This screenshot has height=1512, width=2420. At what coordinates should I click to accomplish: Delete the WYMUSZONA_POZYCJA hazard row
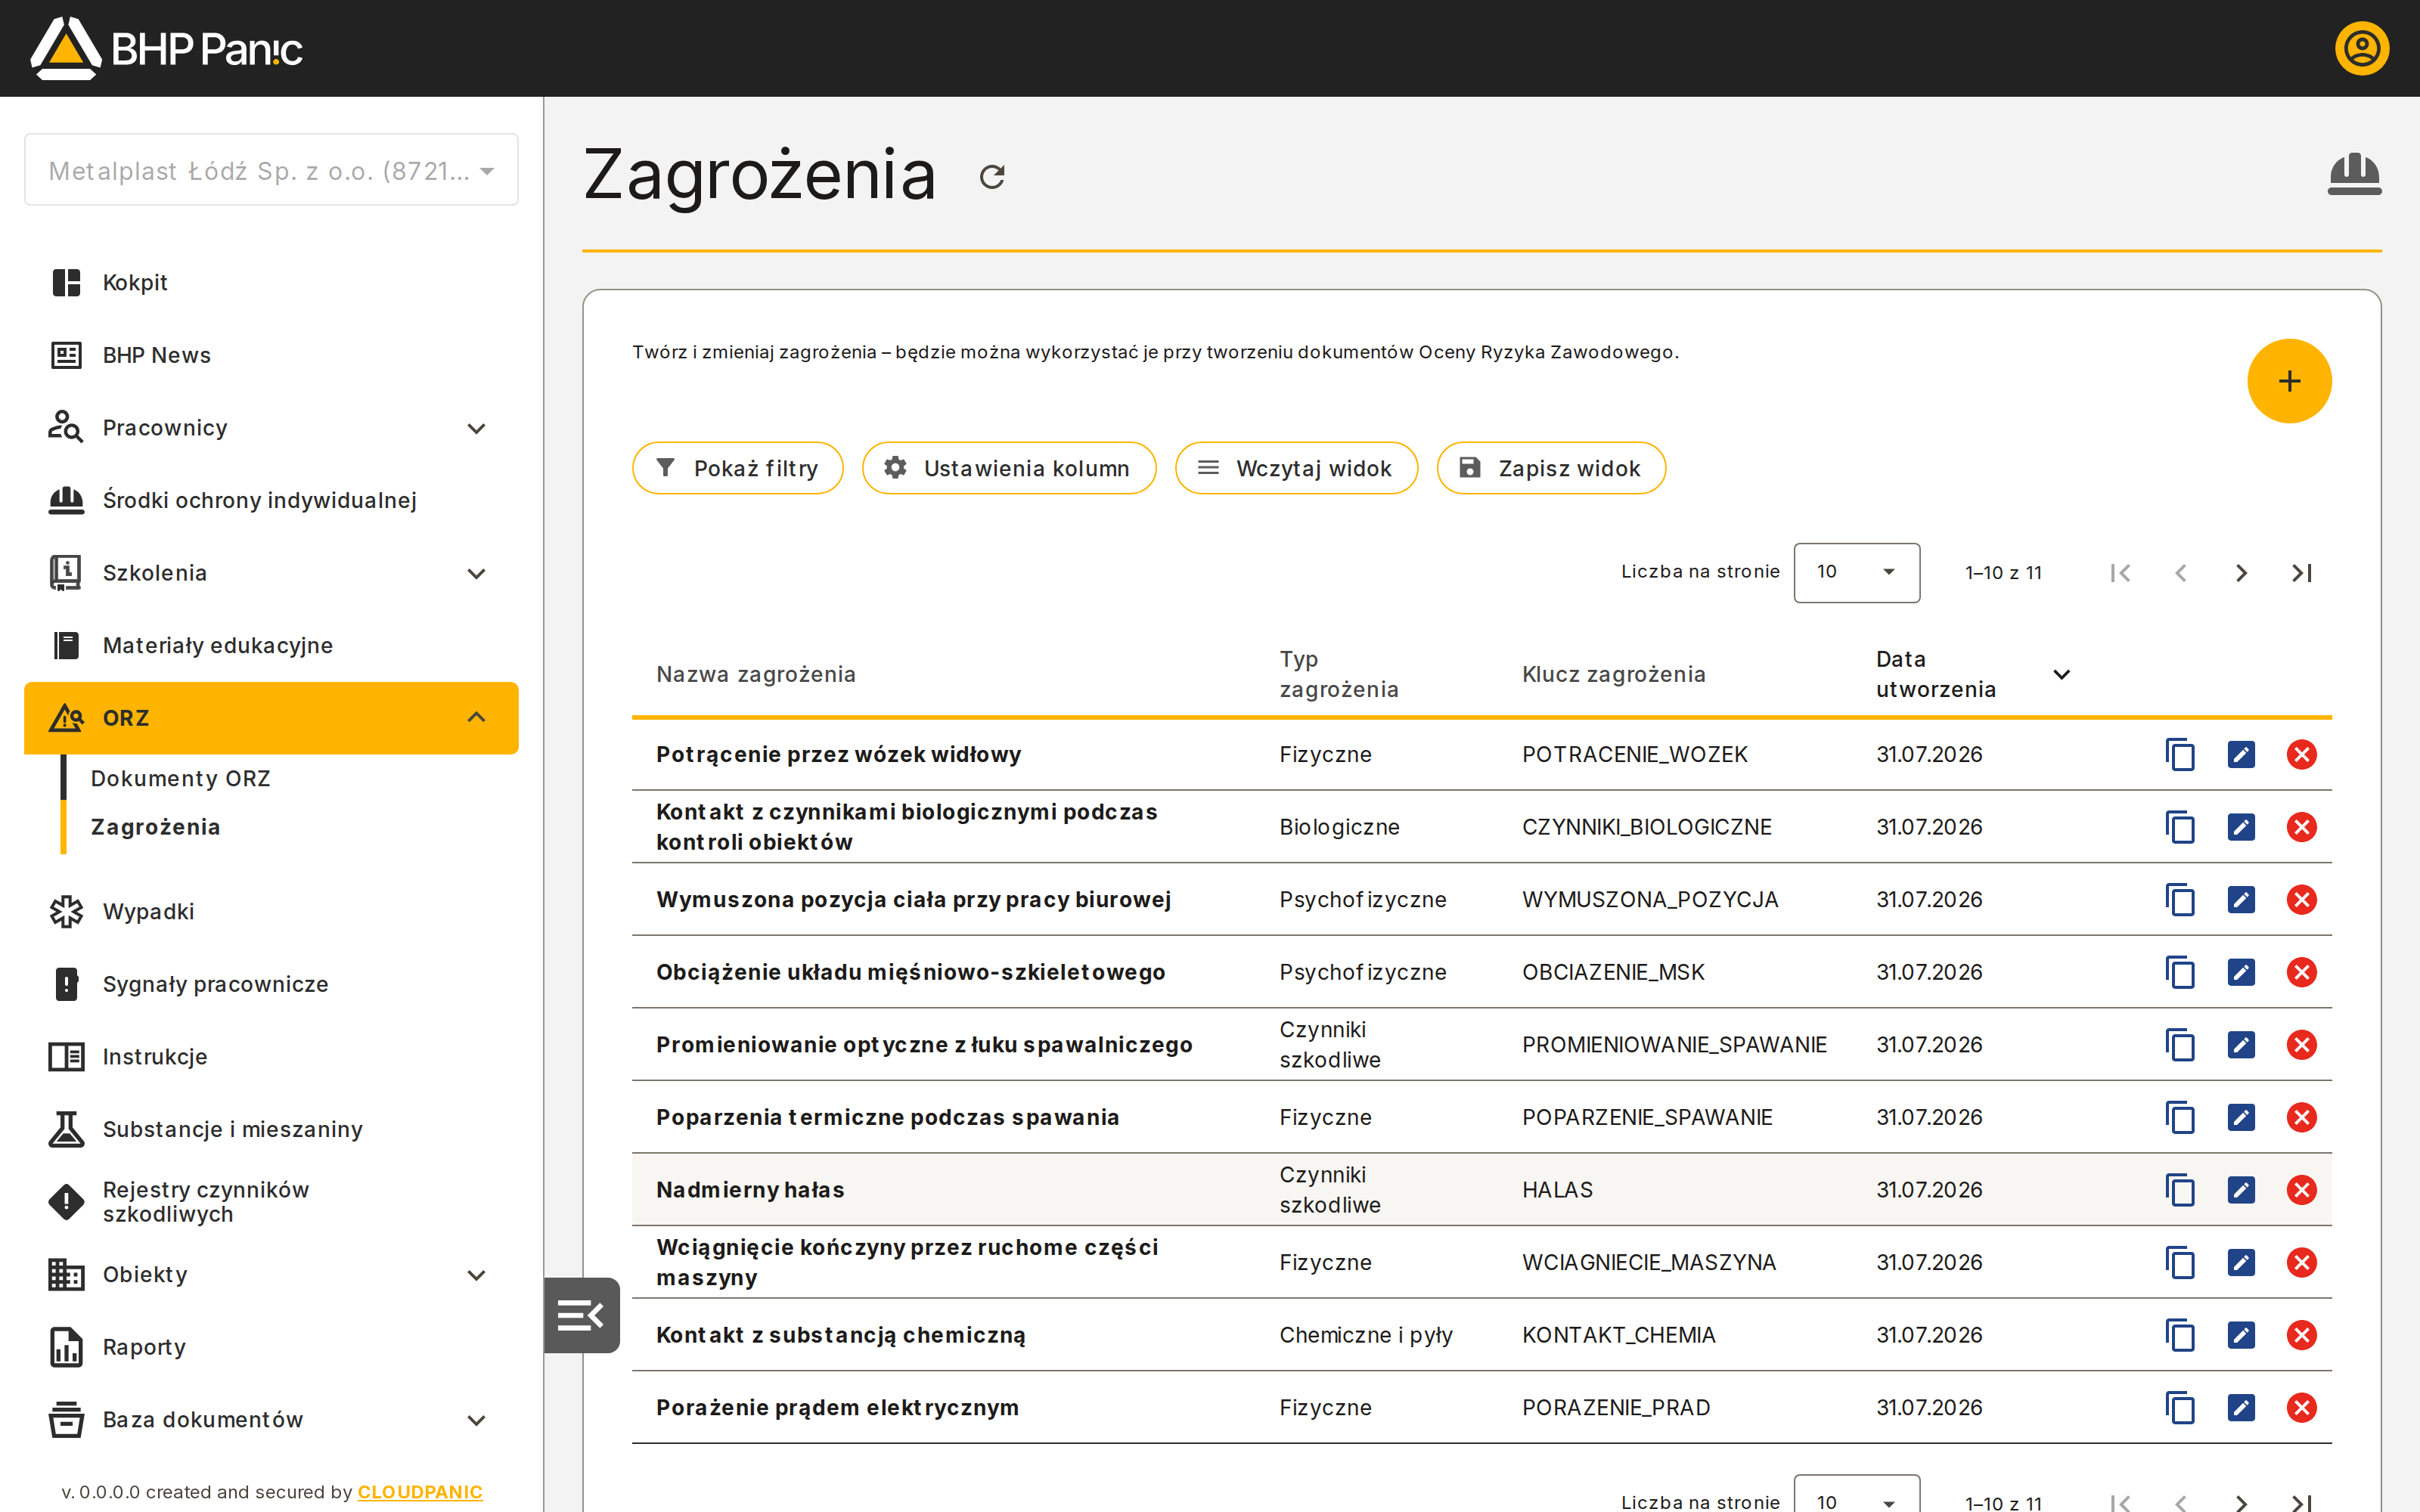tap(2301, 900)
